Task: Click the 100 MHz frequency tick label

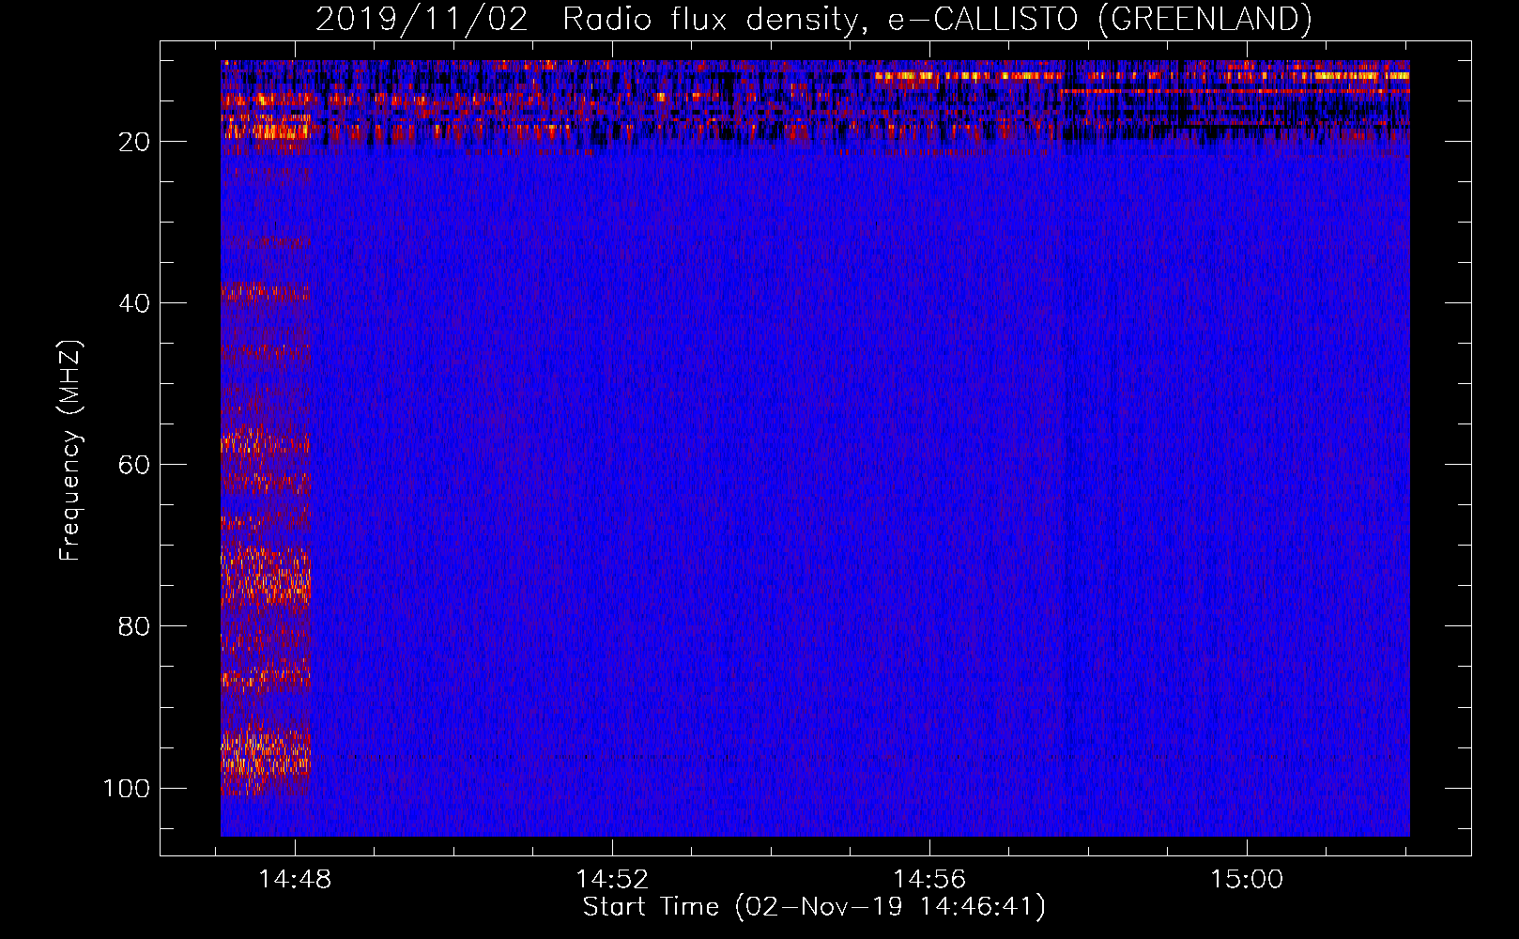Action: pos(127,788)
